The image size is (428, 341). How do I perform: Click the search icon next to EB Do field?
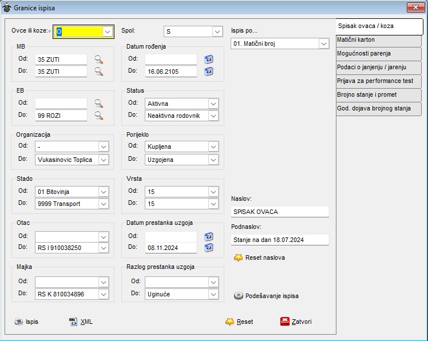pos(99,116)
